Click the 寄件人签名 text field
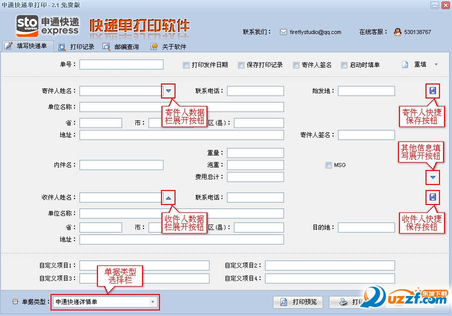The width and height of the screenshot is (452, 316). (366, 135)
